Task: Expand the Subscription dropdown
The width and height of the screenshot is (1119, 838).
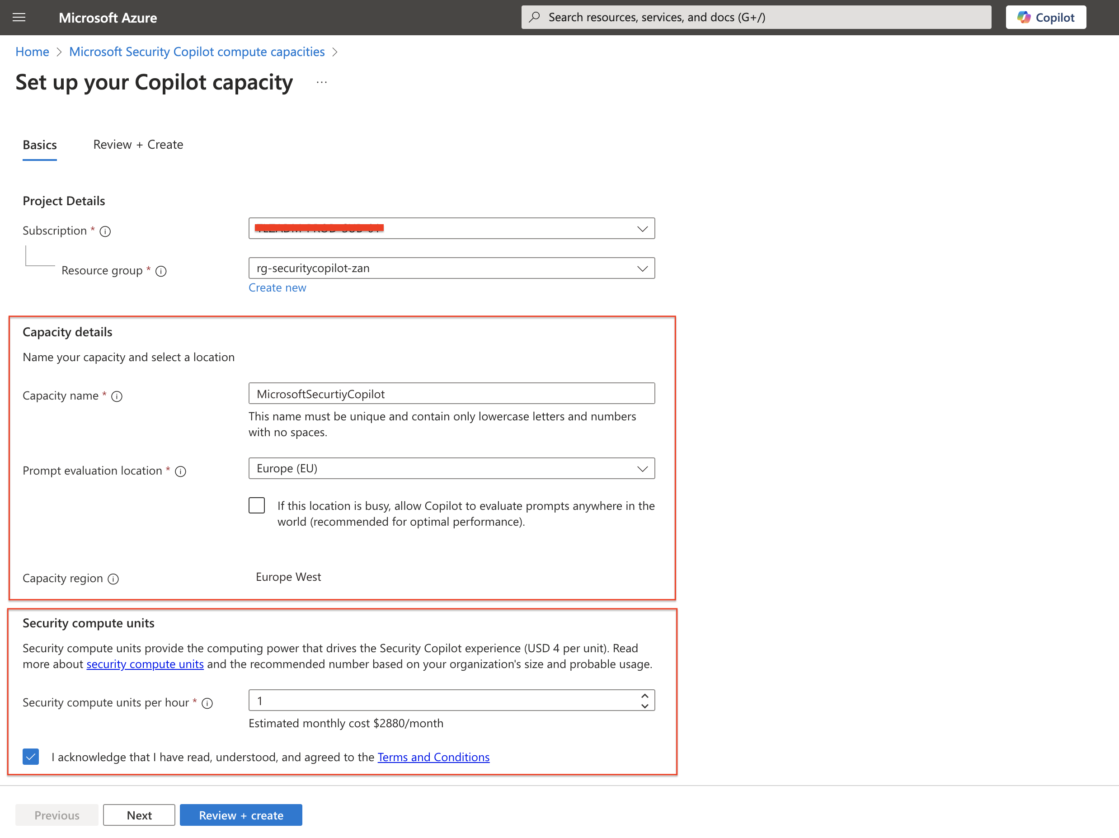Action: tap(640, 230)
